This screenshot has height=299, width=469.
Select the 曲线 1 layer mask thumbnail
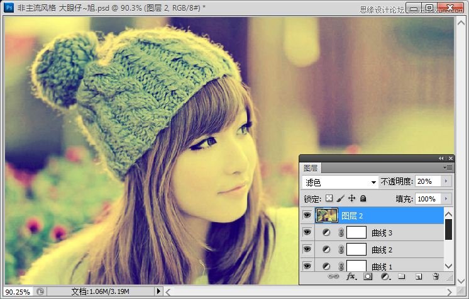pos(356,266)
